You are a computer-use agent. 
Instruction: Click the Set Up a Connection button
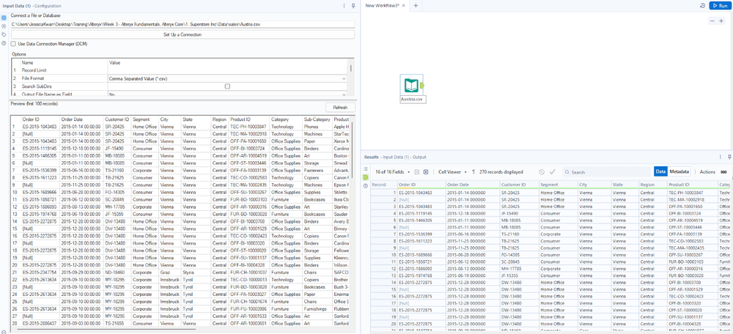point(183,34)
